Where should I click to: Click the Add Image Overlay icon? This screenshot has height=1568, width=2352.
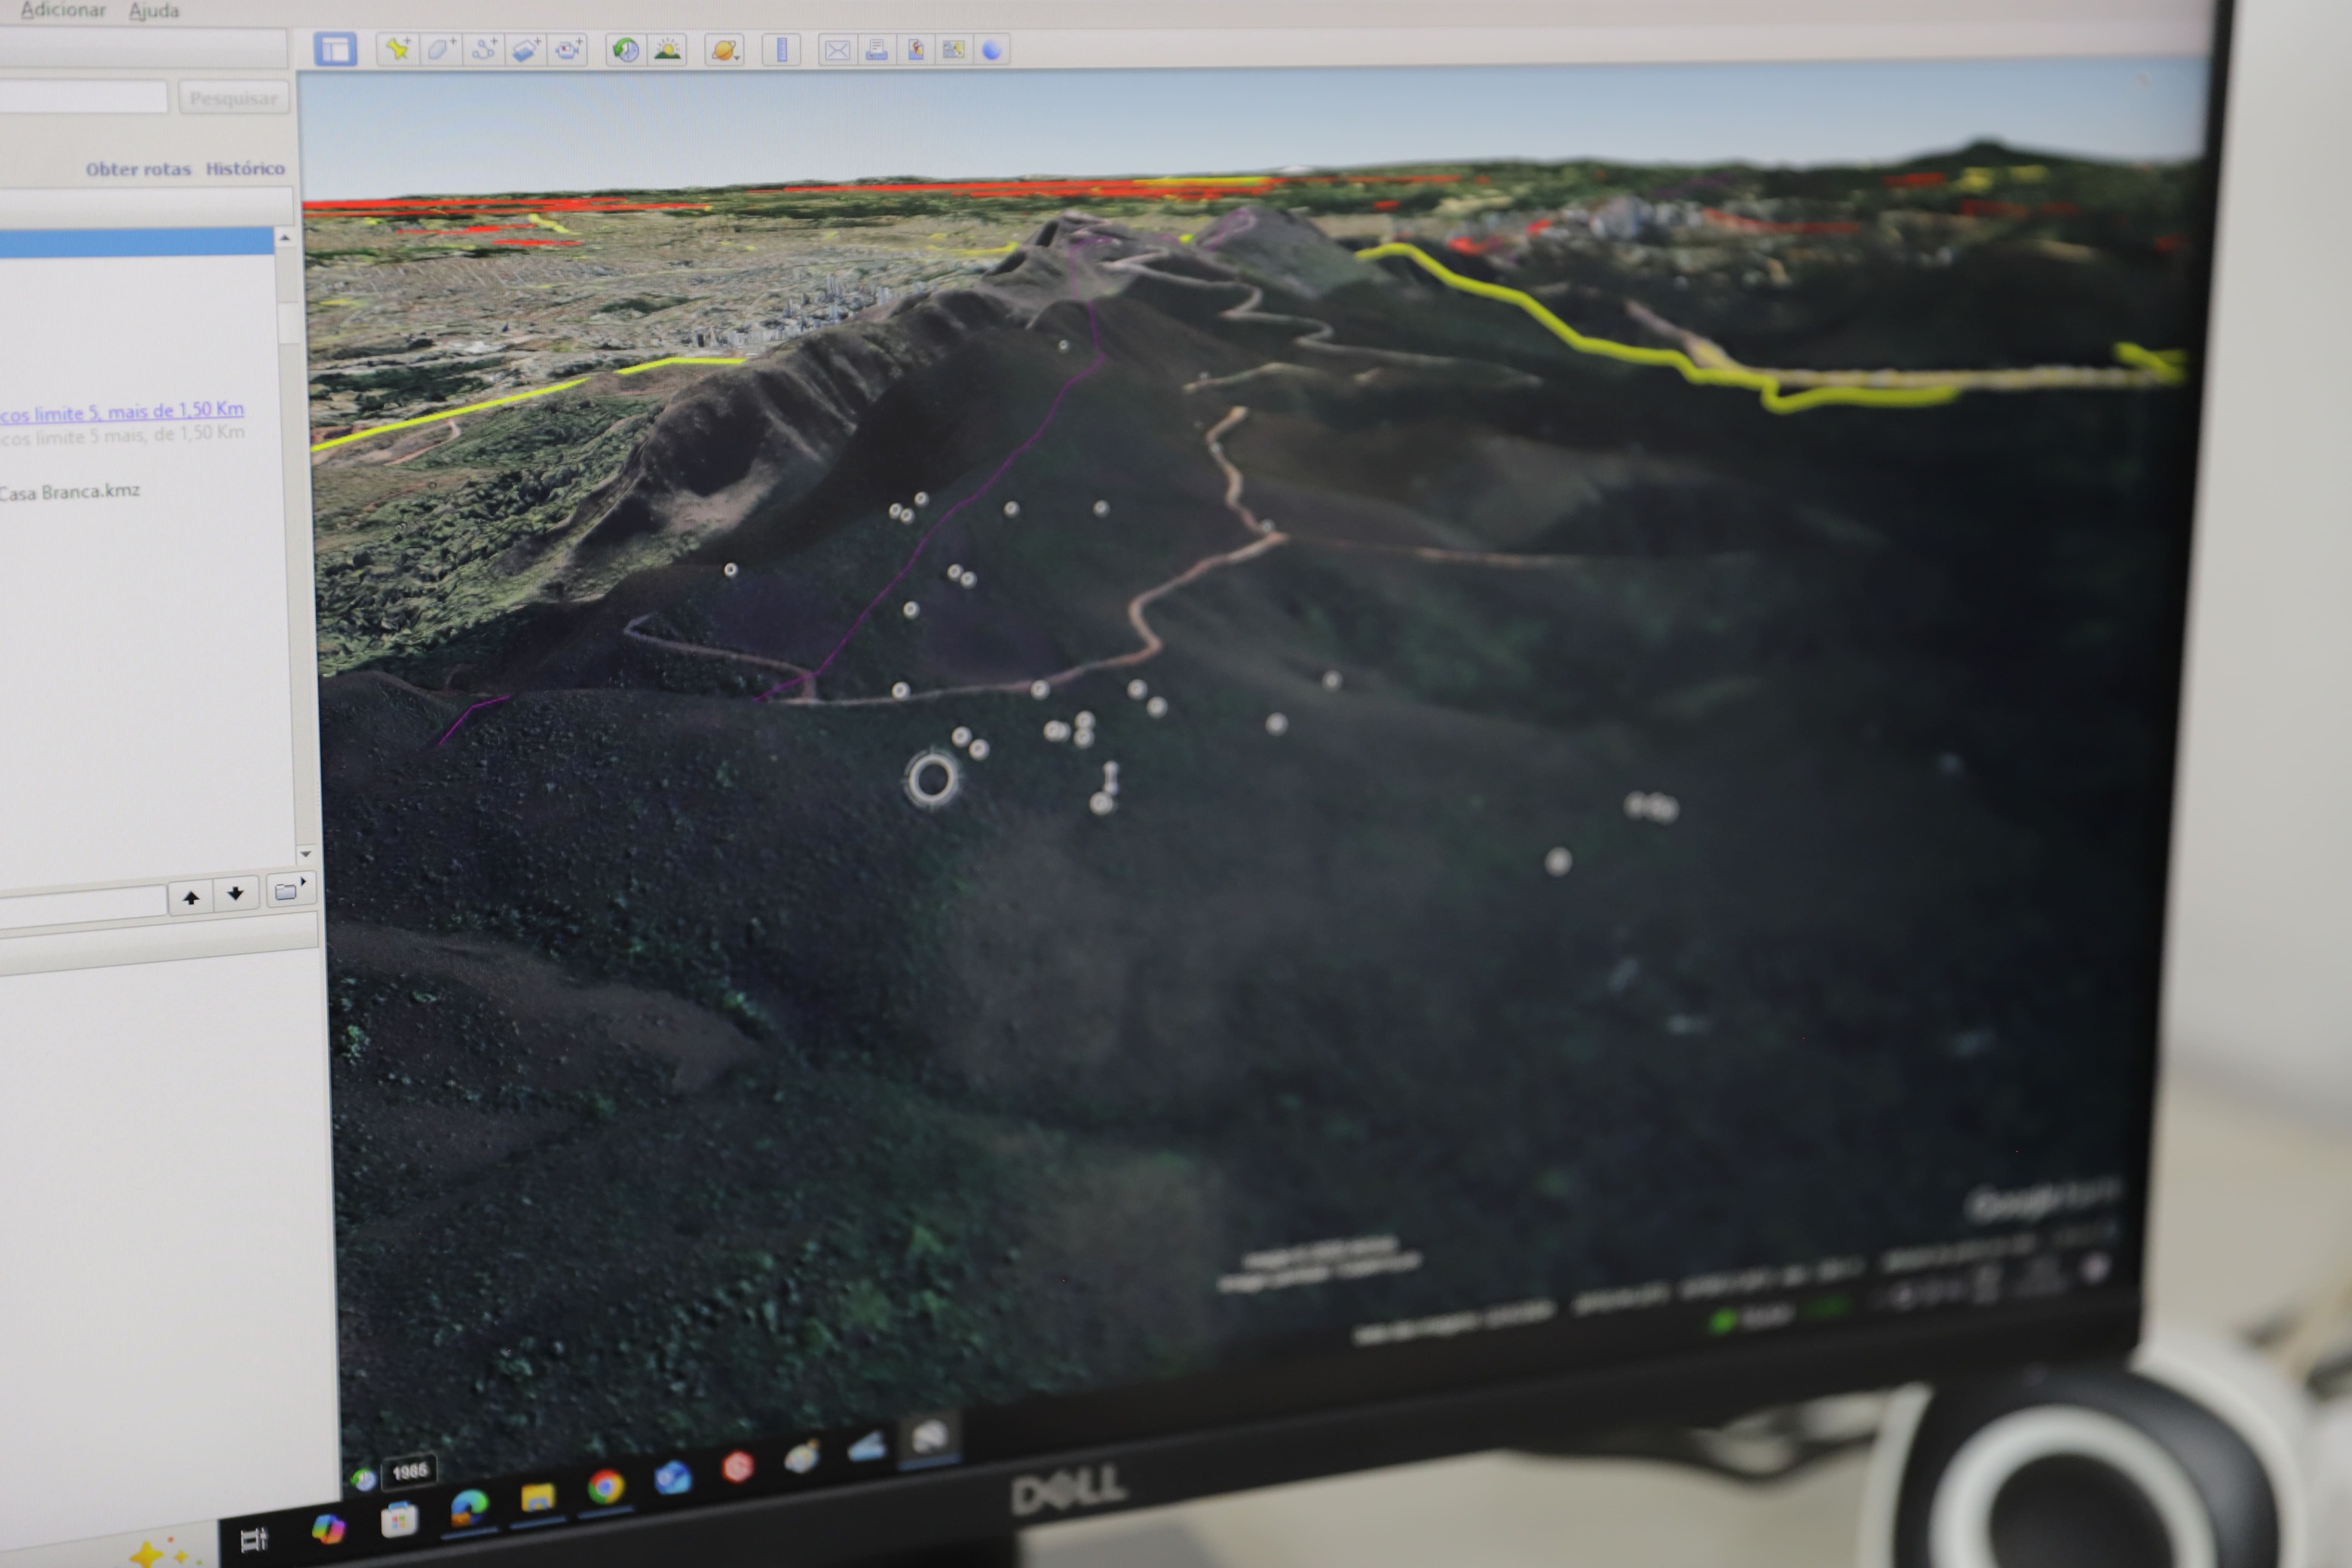(x=526, y=49)
